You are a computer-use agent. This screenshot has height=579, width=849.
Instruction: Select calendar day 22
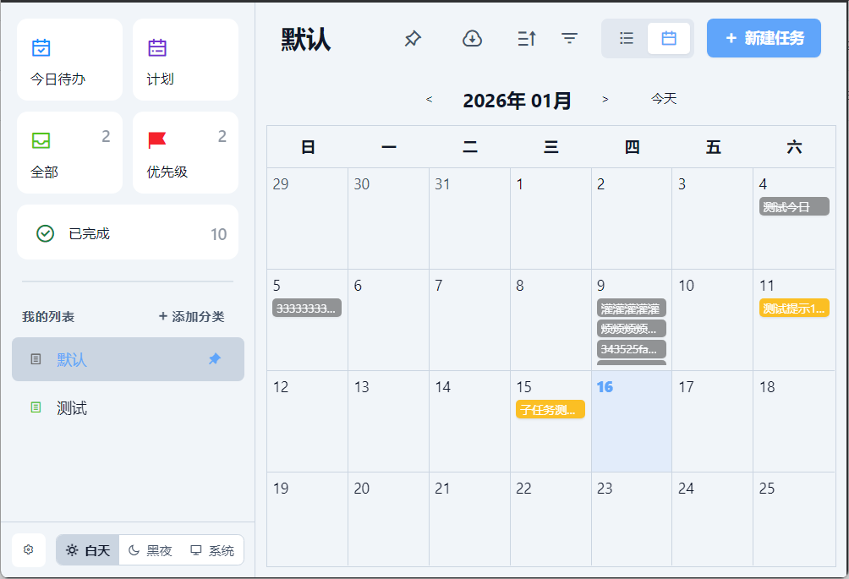[550, 519]
